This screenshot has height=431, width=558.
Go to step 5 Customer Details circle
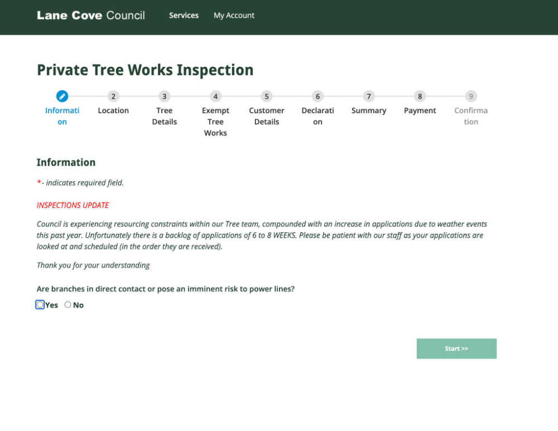point(267,96)
